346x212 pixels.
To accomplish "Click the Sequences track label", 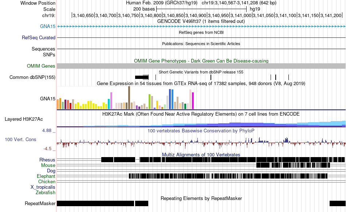I will click(x=43, y=49).
